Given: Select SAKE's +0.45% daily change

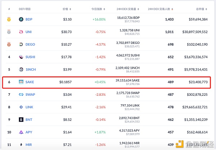Looking at the screenshot, I should 100,82.
